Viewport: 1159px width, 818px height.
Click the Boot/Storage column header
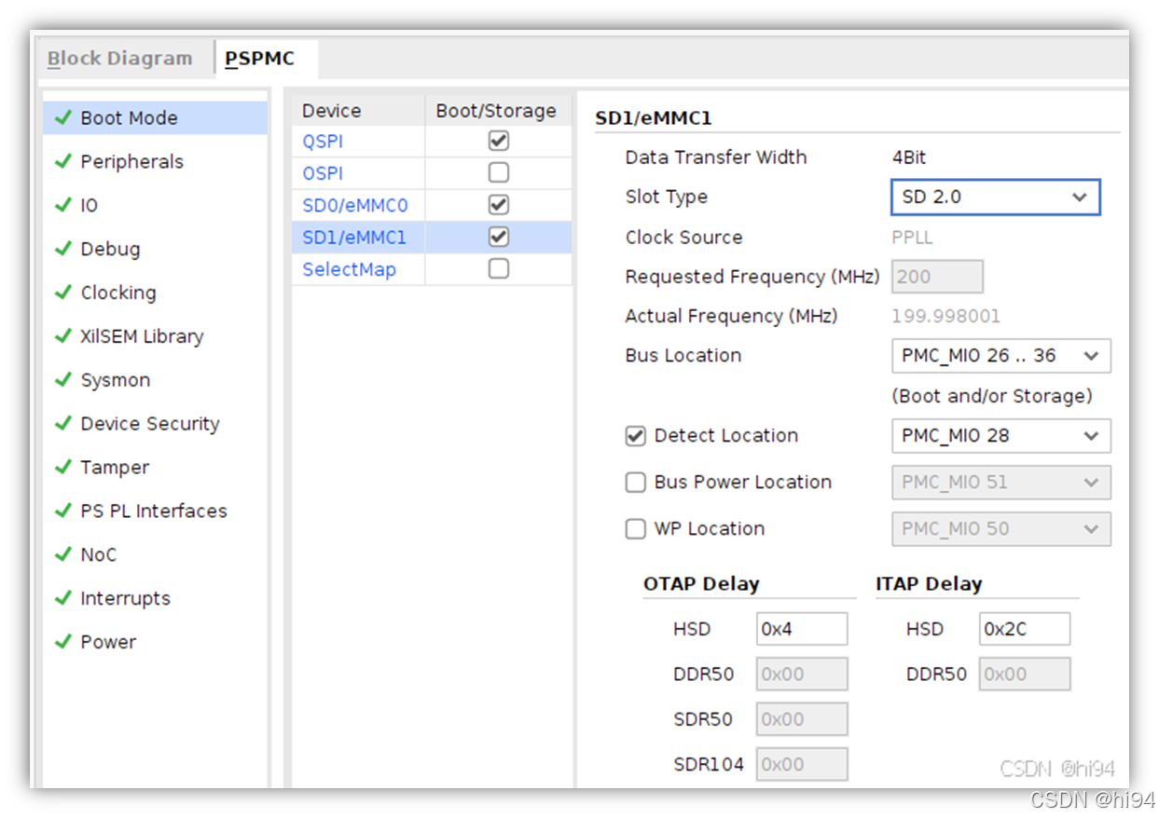click(498, 111)
